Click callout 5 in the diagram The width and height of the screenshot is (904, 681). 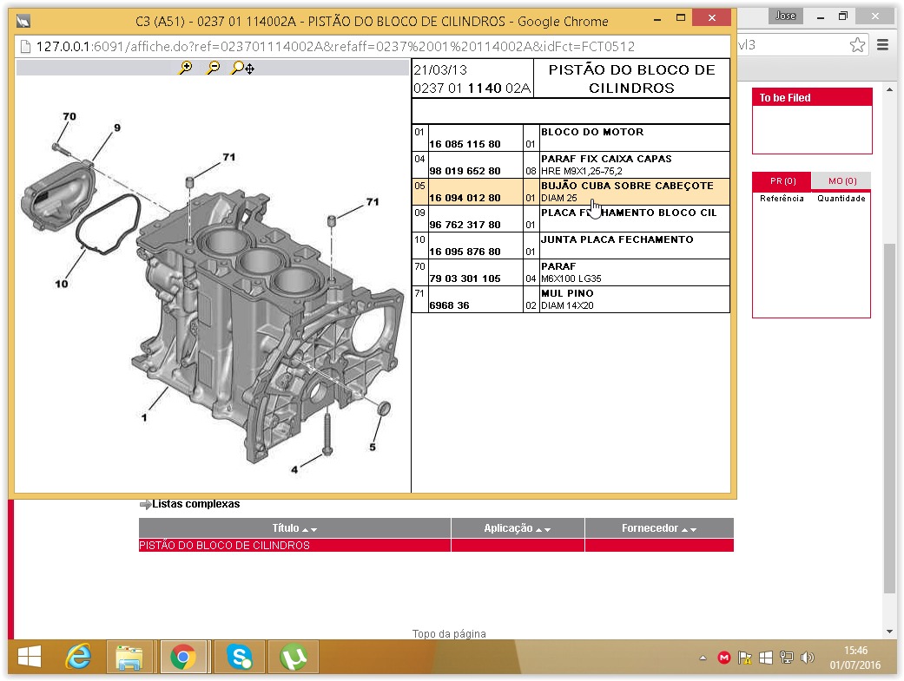[373, 447]
